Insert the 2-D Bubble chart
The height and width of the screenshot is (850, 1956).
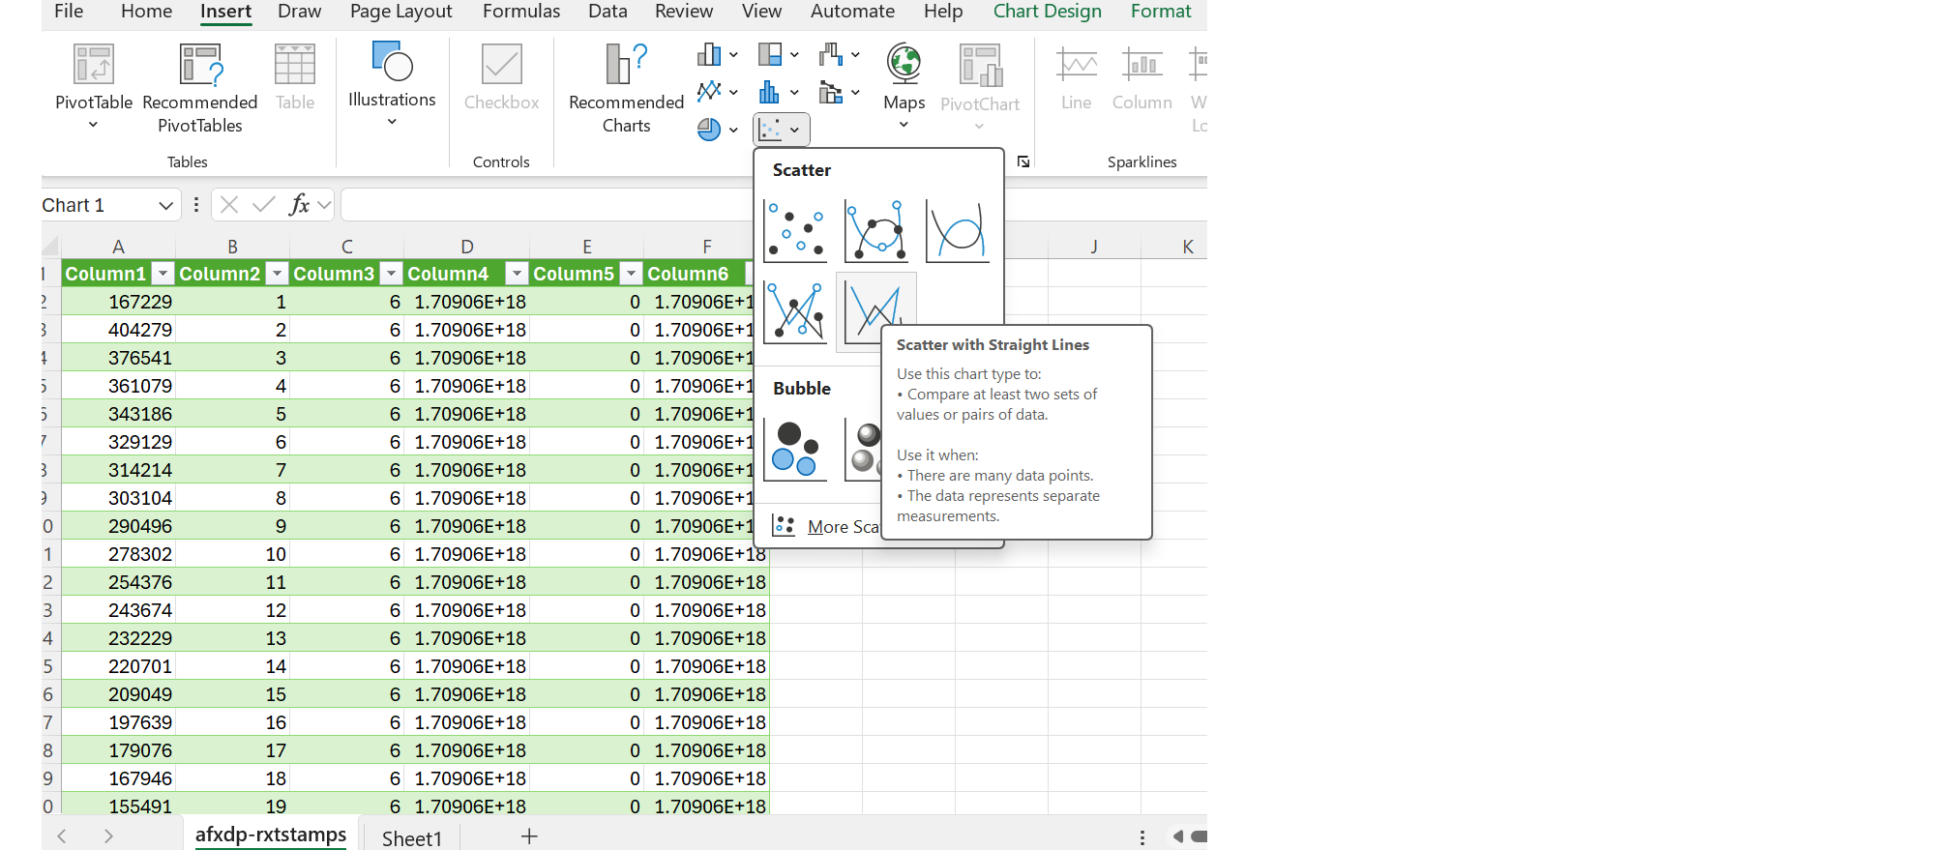pos(795,450)
